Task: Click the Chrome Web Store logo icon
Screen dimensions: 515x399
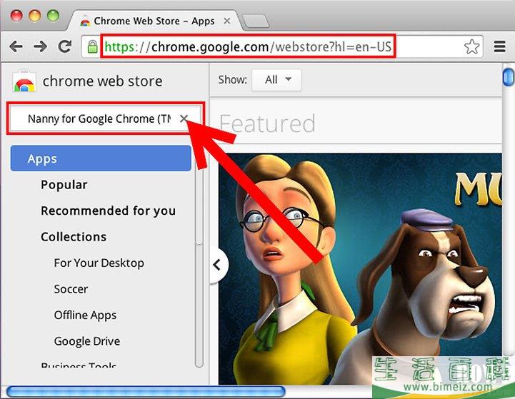Action: point(24,81)
